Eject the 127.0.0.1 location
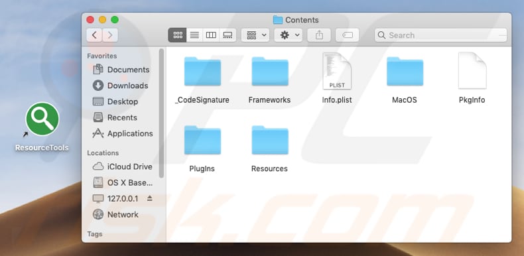Image resolution: width=524 pixels, height=256 pixels. coord(150,198)
